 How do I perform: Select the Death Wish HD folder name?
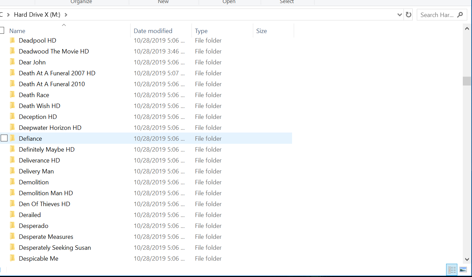click(x=40, y=106)
